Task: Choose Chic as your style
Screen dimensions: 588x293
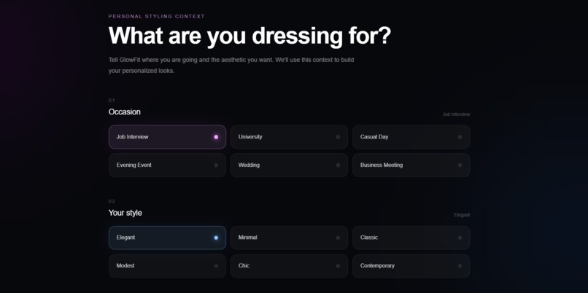Action: click(x=289, y=265)
